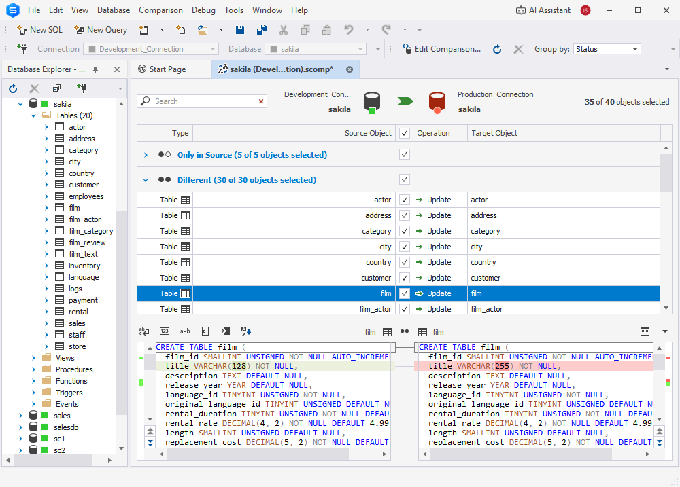Collapse the Tables (20) folder
Viewport: 680px width, 487px height.
[x=33, y=115]
